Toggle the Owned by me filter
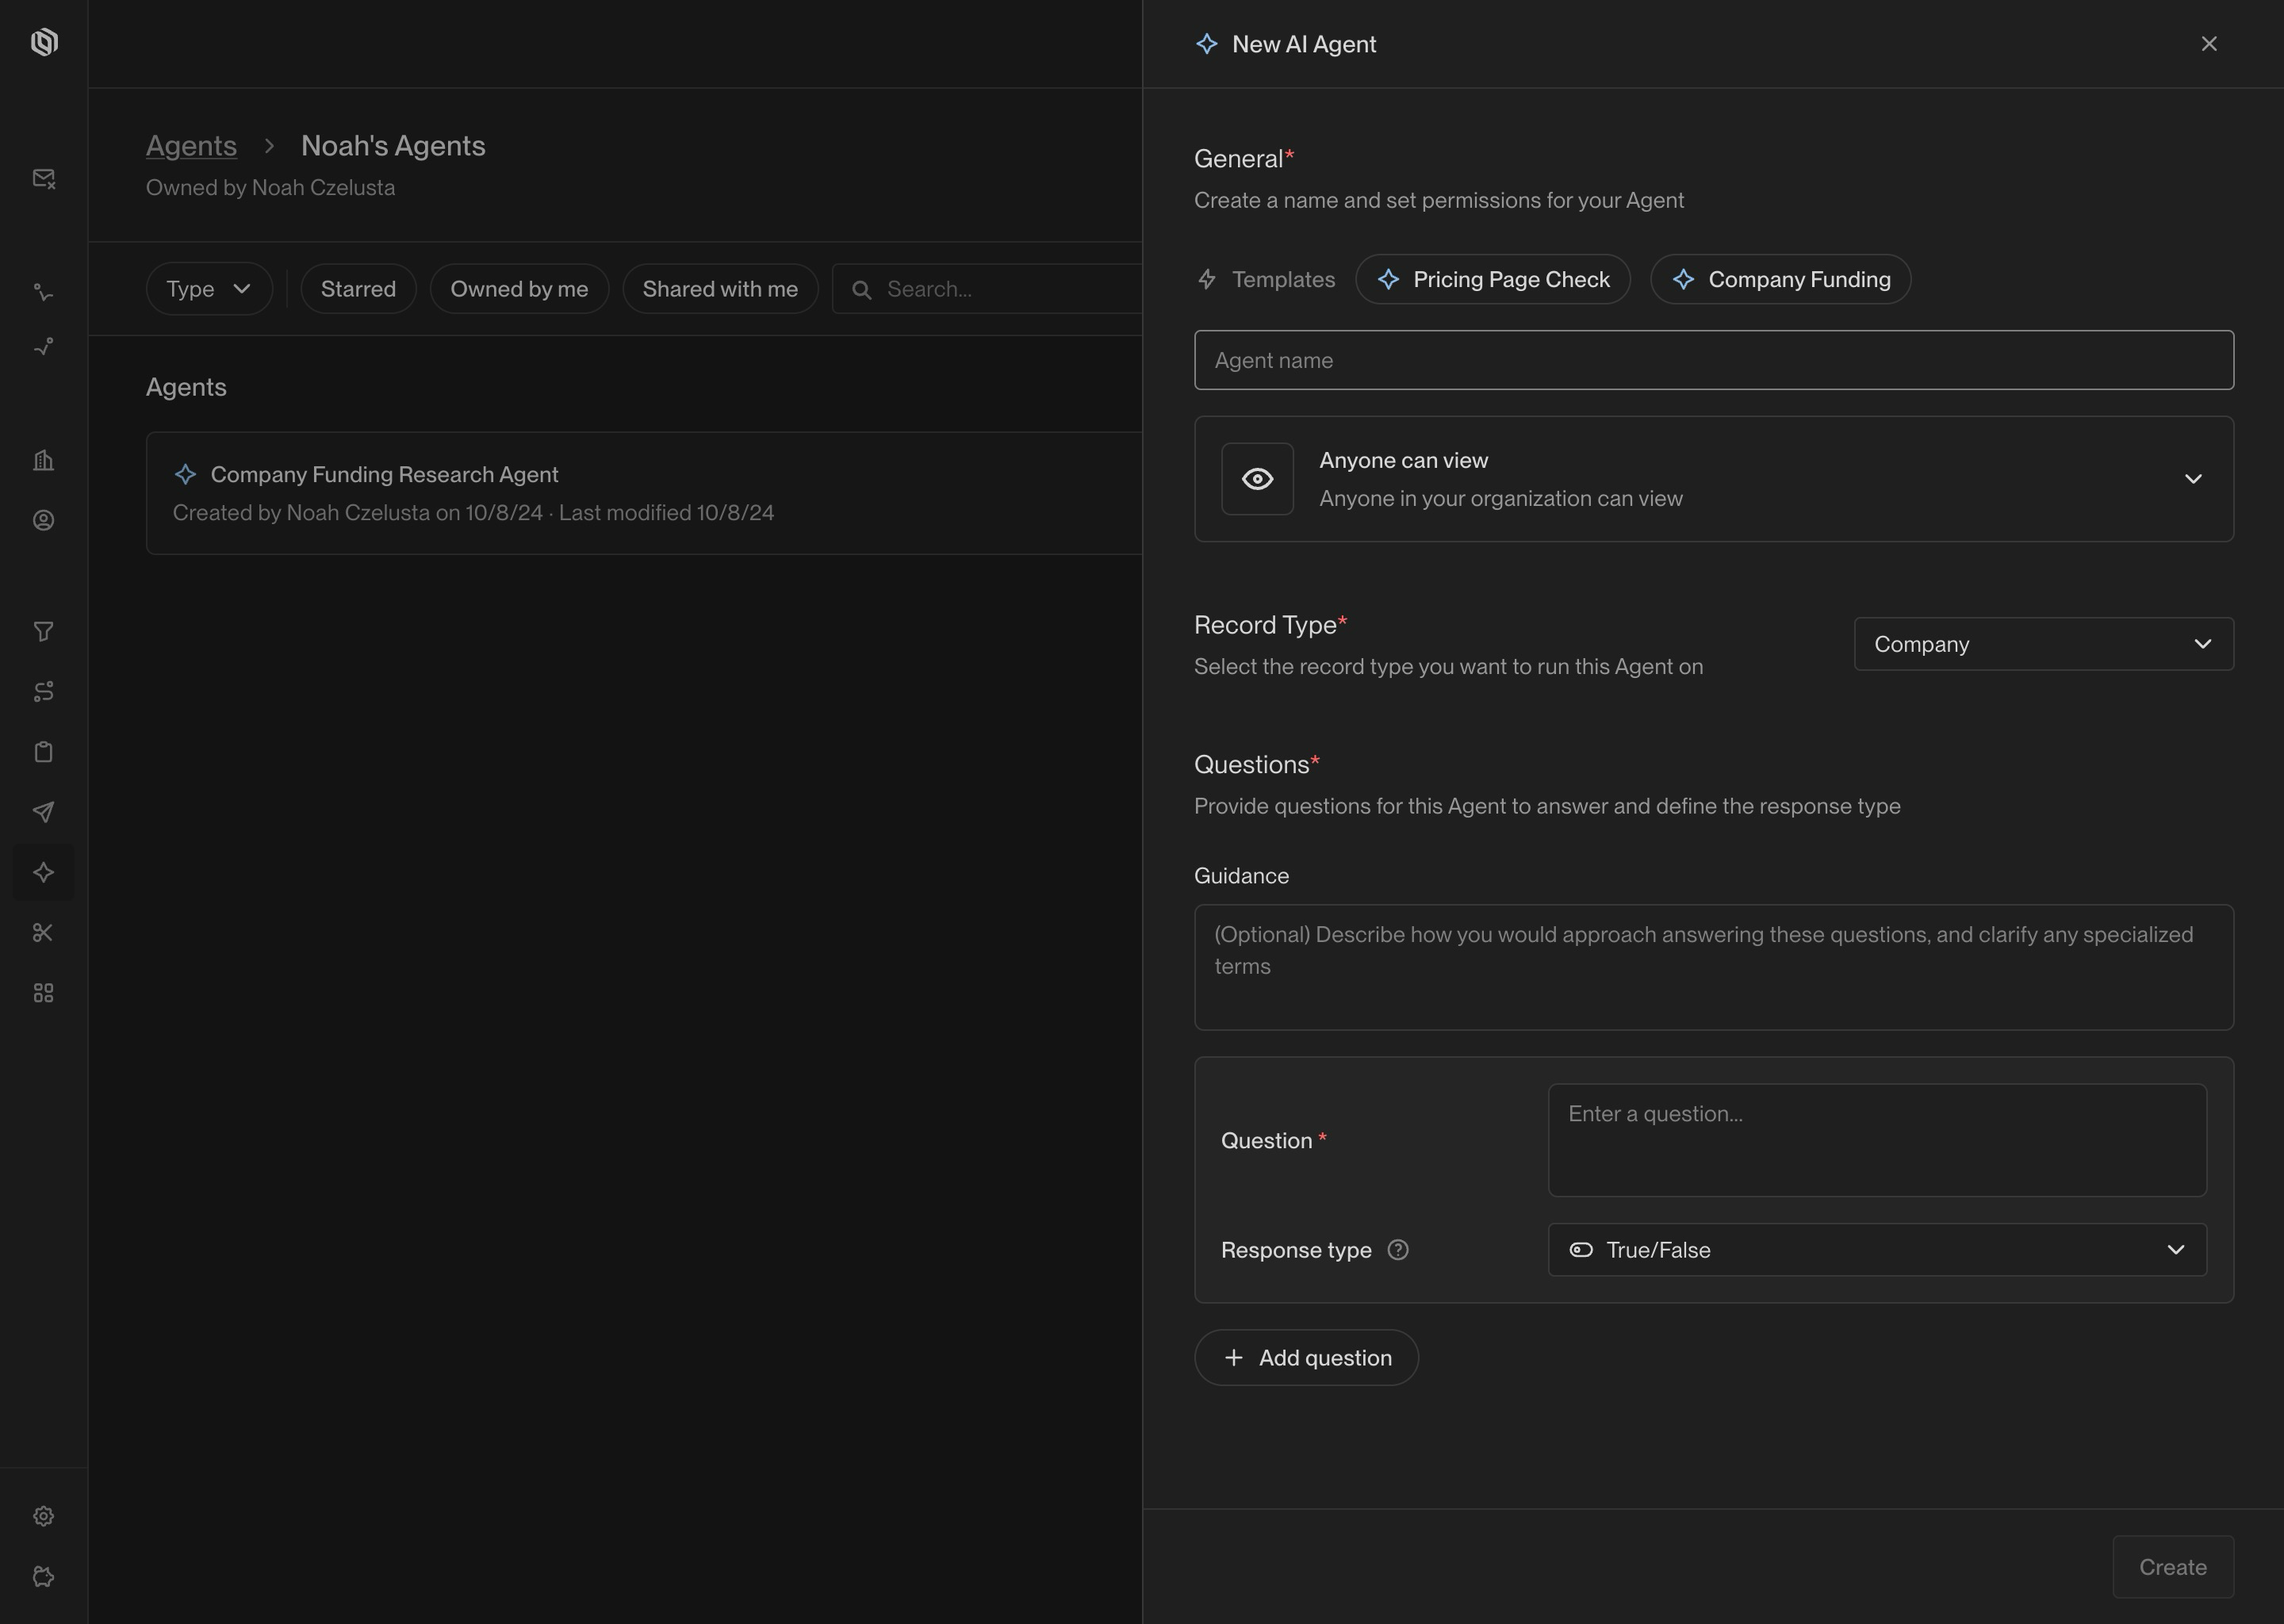The width and height of the screenshot is (2284, 1624). pos(519,289)
